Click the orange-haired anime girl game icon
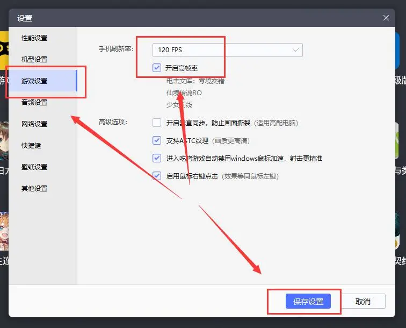Viewport: 406px width, 328px height. click(x=4, y=231)
